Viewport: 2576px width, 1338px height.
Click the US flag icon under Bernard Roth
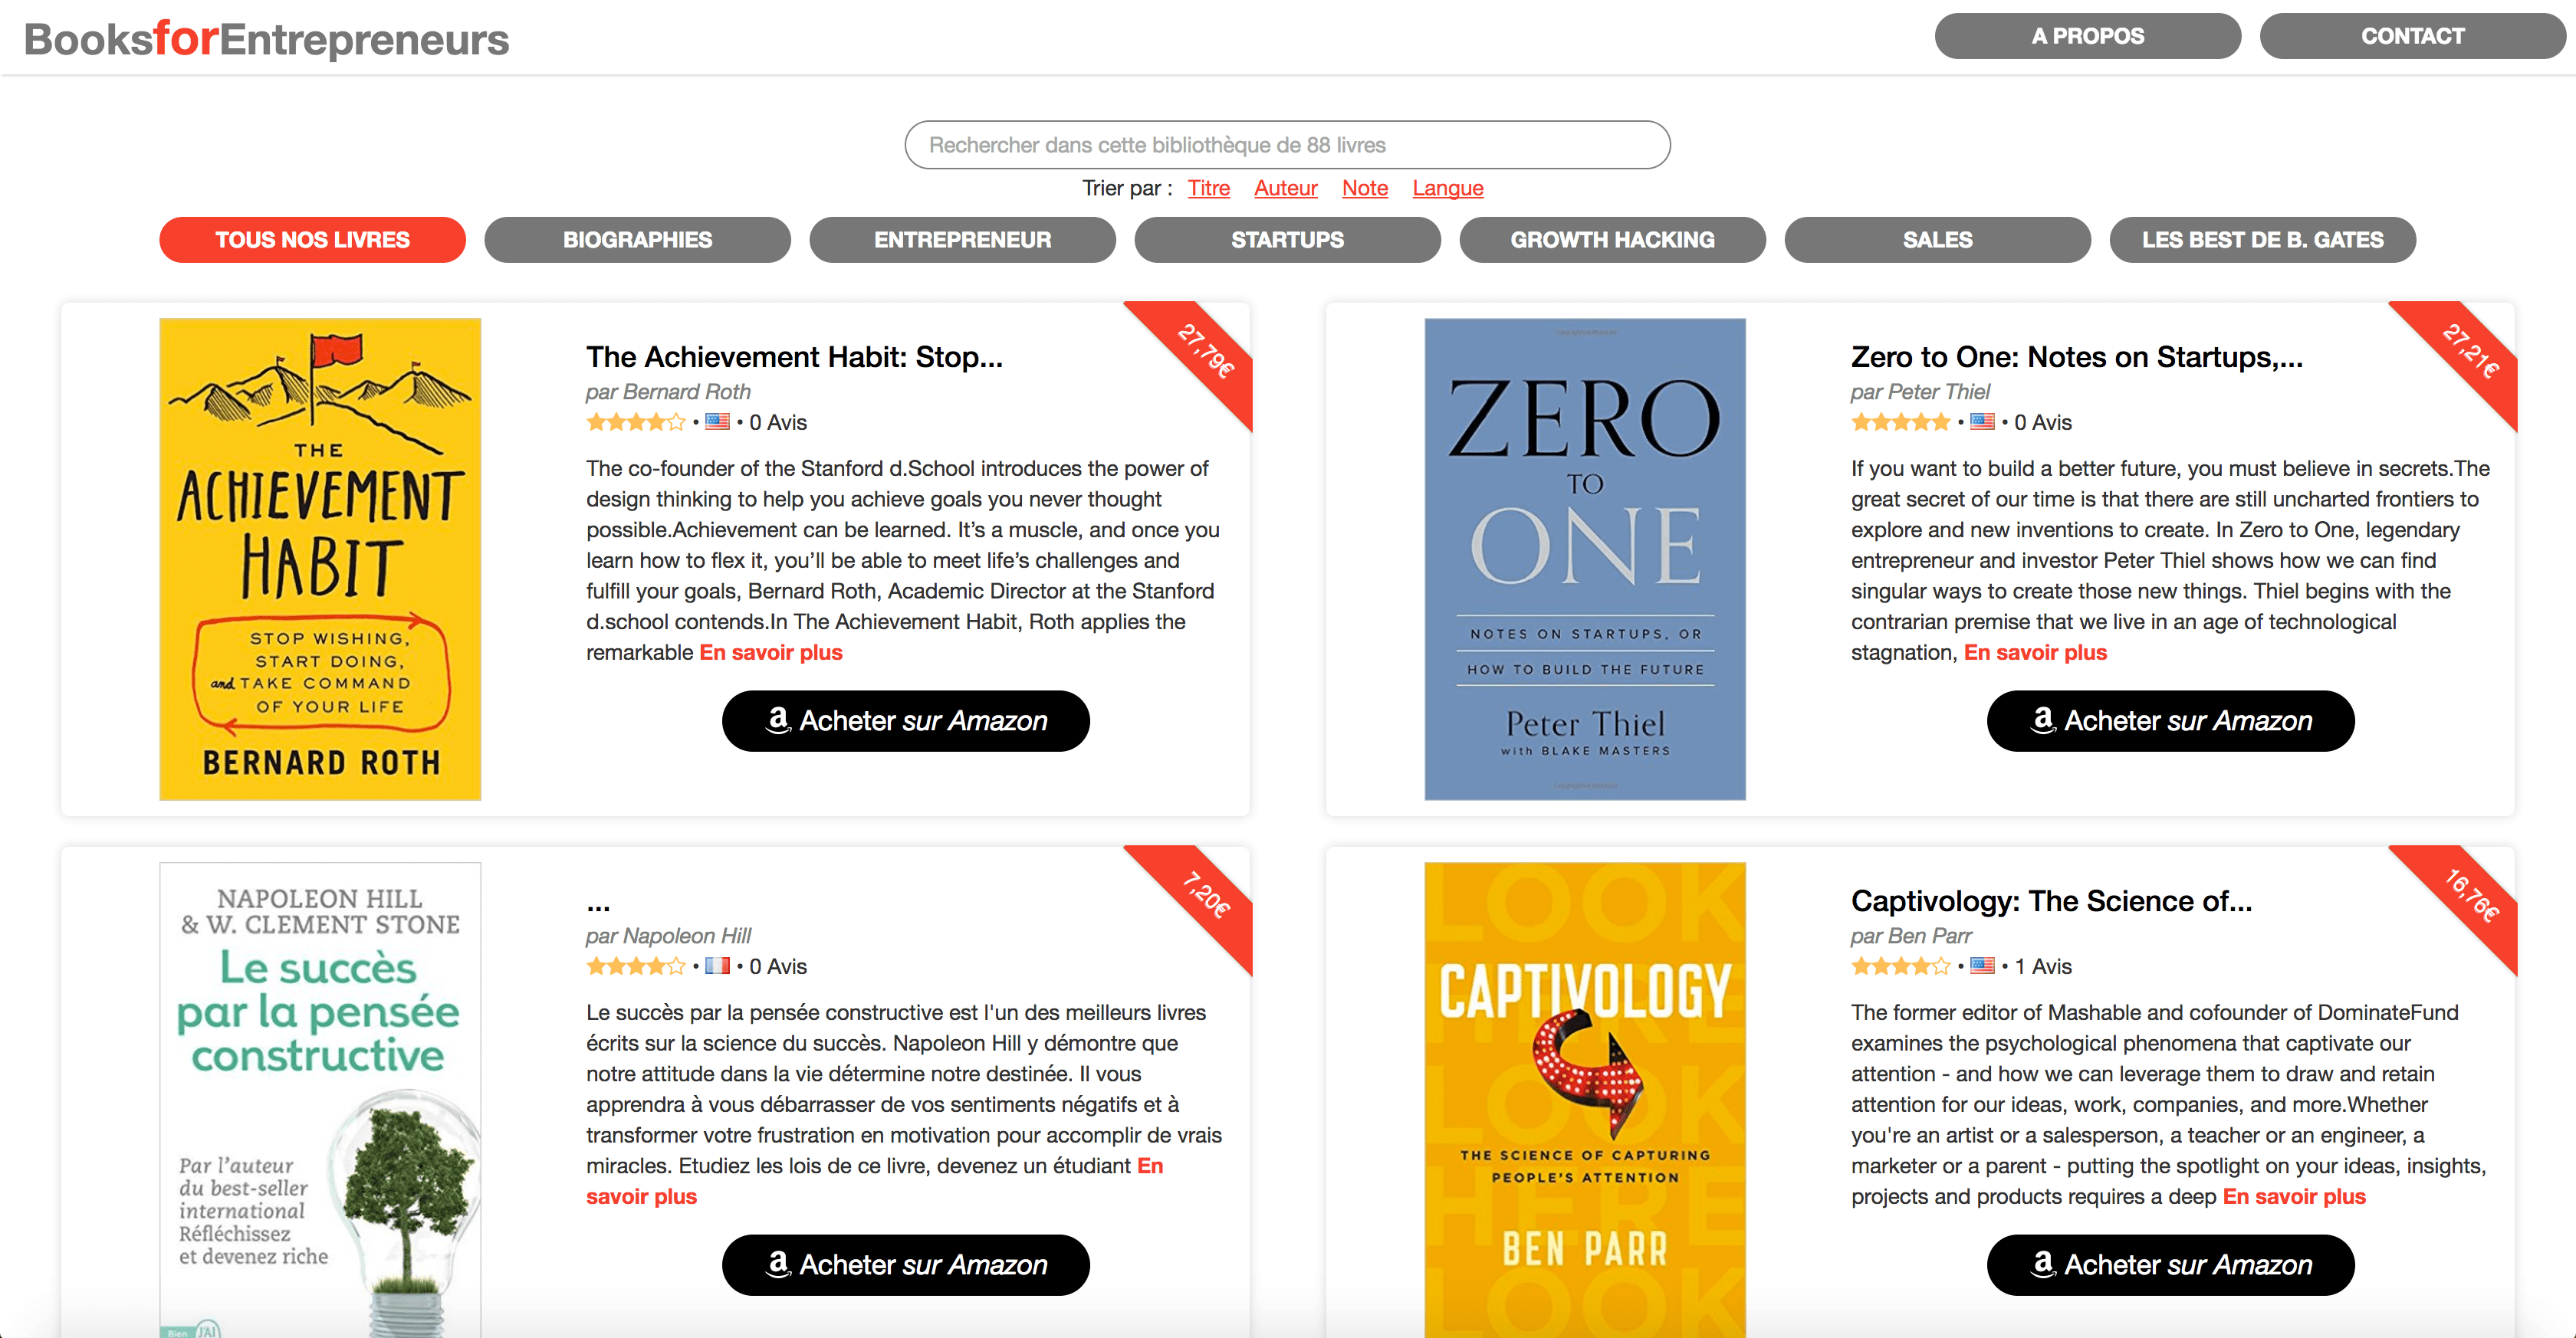click(717, 421)
